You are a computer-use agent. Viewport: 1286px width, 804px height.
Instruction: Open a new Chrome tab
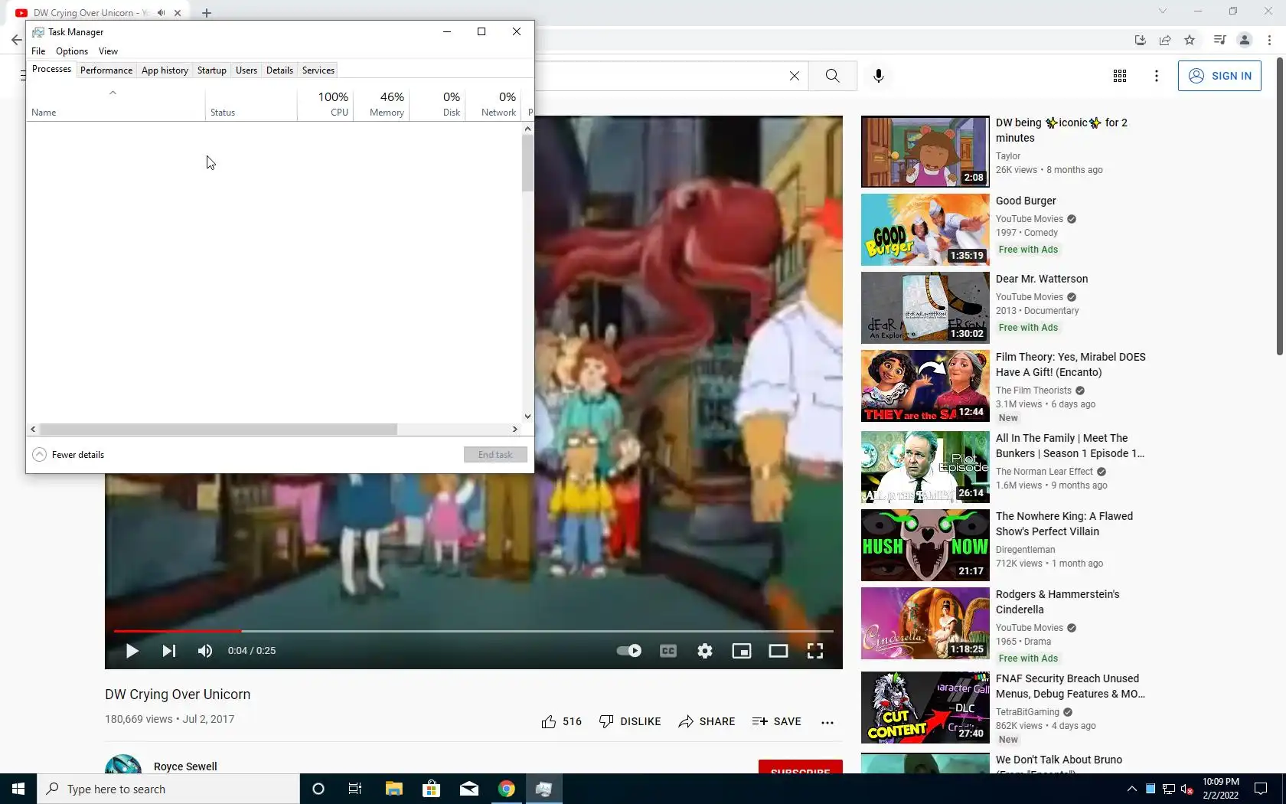coord(207,13)
